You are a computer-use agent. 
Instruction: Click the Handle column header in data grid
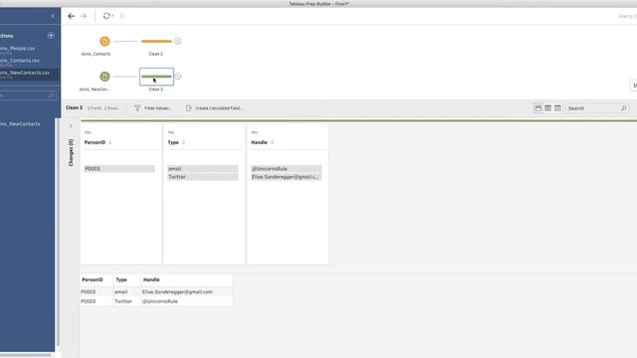(187, 280)
